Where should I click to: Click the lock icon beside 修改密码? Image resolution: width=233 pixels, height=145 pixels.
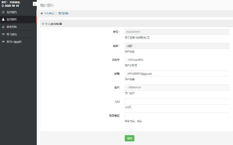[x=3, y=27]
